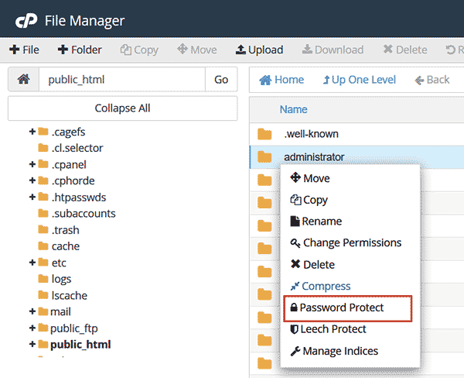
Task: Click the Download toolbar button
Action: coord(333,50)
